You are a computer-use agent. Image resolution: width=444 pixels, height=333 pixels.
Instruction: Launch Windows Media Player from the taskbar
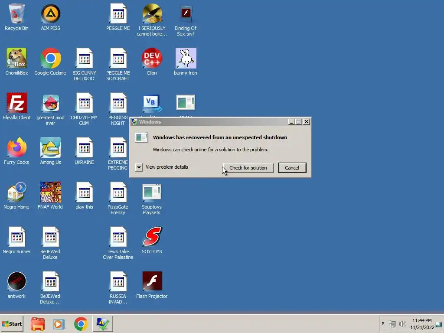[59, 324]
